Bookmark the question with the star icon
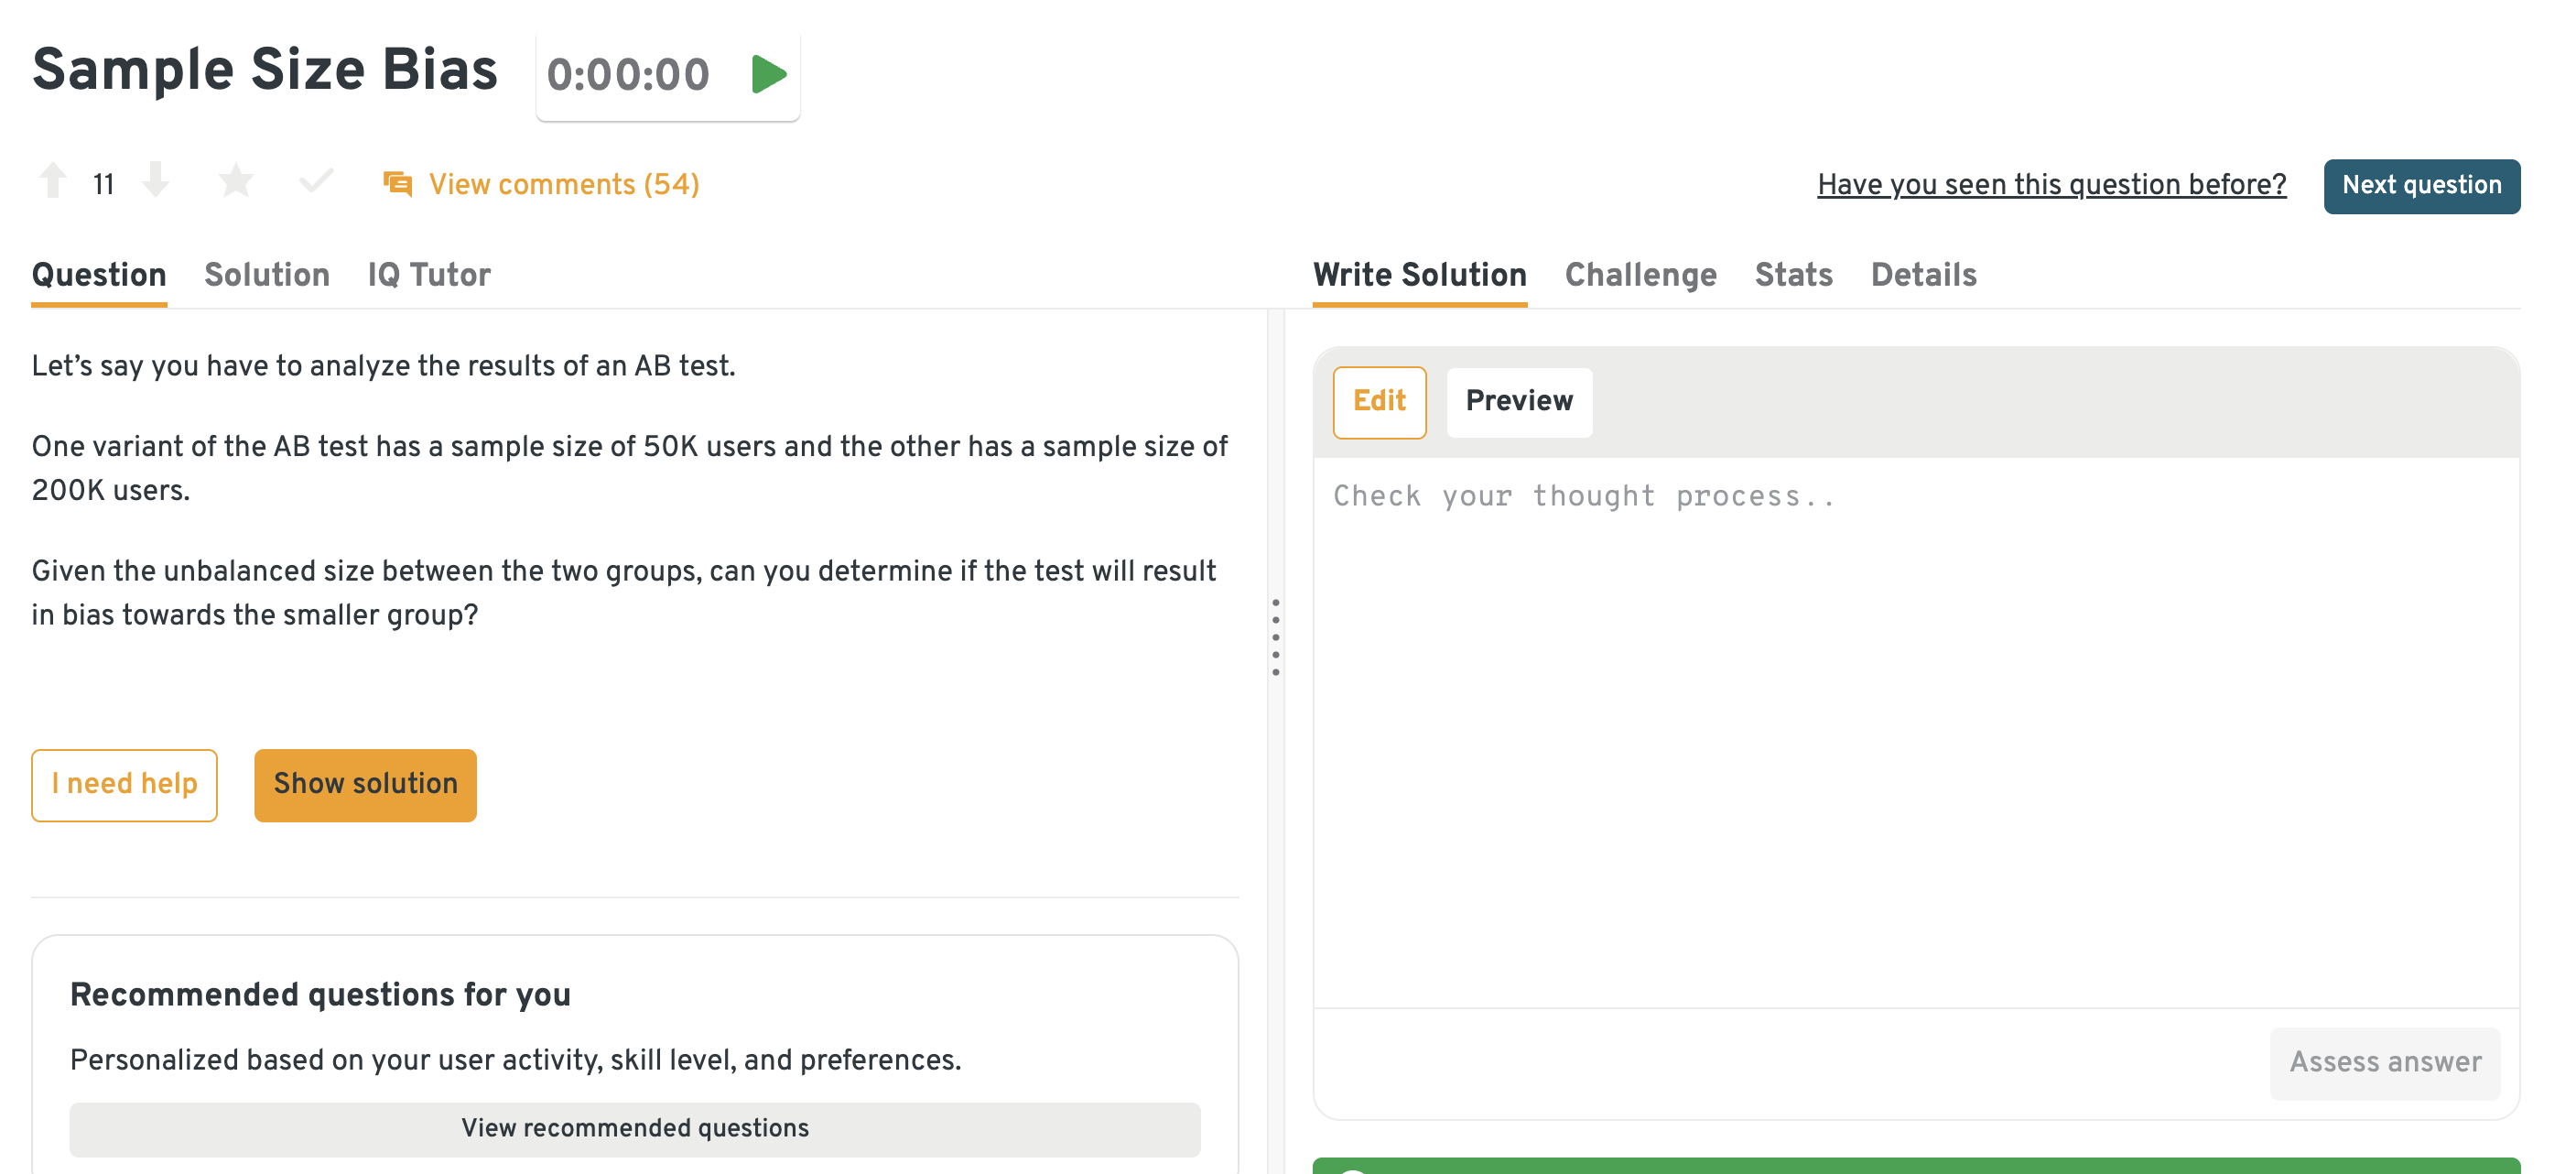Image resolution: width=2576 pixels, height=1174 pixels. coord(236,182)
